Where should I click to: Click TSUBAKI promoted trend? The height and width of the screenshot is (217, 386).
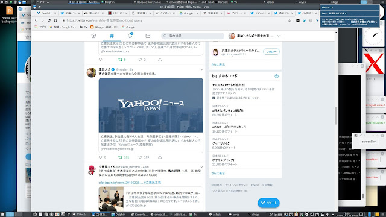coord(245,91)
